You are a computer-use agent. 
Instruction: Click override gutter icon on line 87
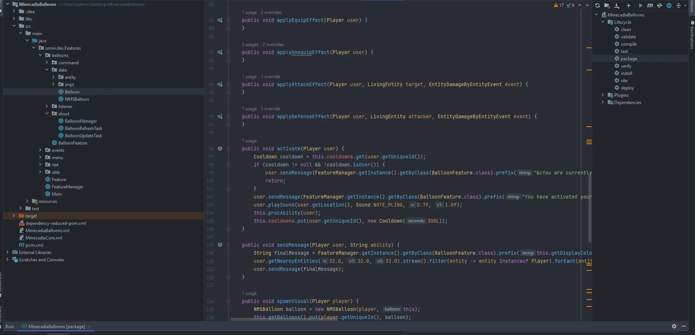coord(220,52)
